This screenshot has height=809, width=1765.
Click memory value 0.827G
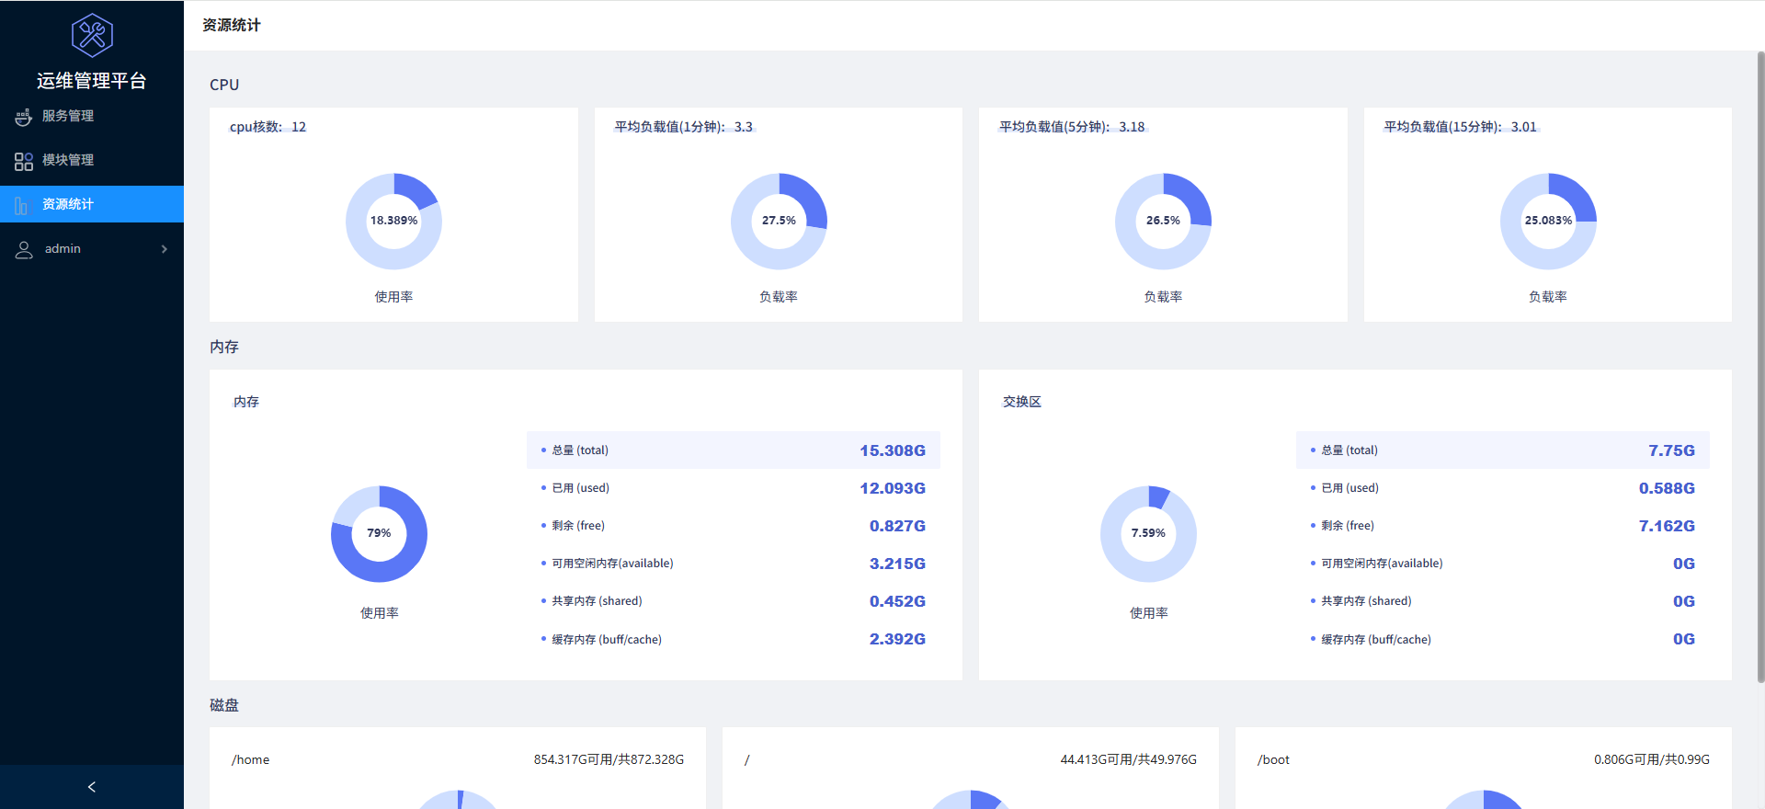(897, 526)
